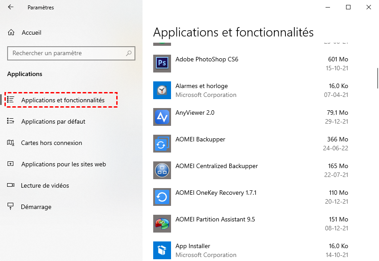Click the Adobe PhotoShop CS6 icon
The image size is (379, 261).
coord(162,64)
